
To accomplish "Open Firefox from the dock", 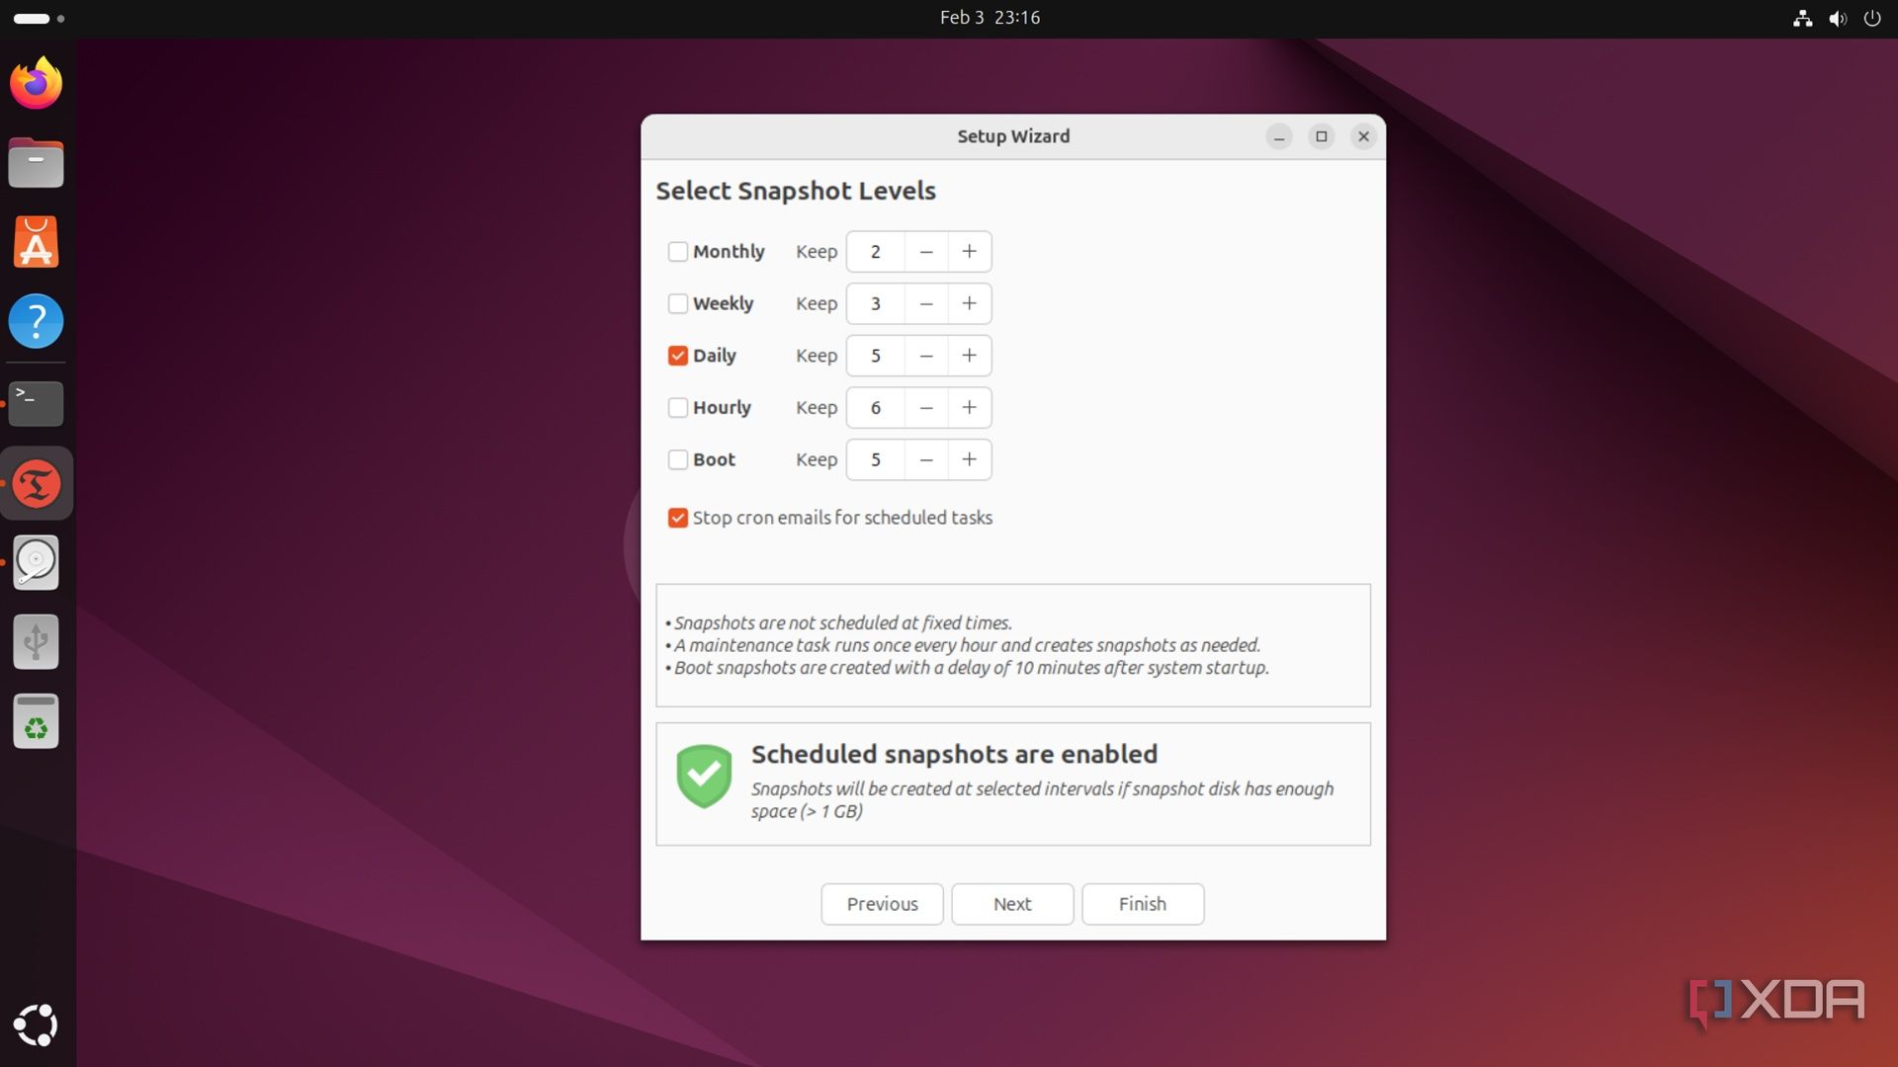I will click(37, 83).
